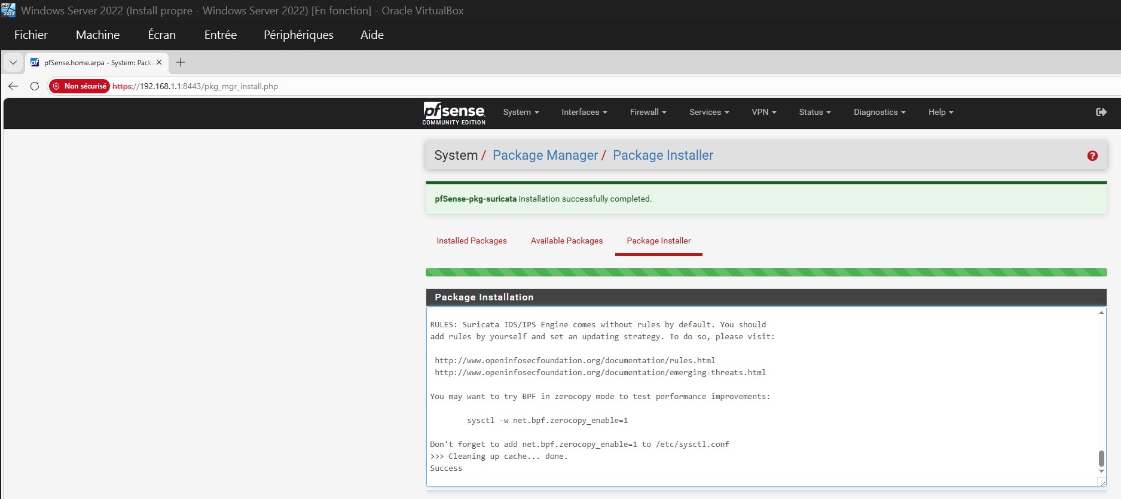This screenshot has width=1121, height=499.
Task: Click the logout arrow icon
Action: pos(1101,112)
